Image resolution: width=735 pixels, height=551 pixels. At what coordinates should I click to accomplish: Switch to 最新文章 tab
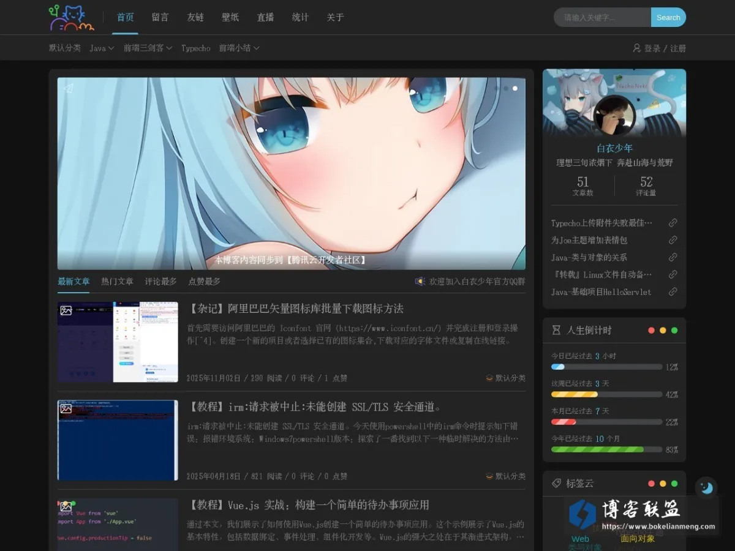73,282
